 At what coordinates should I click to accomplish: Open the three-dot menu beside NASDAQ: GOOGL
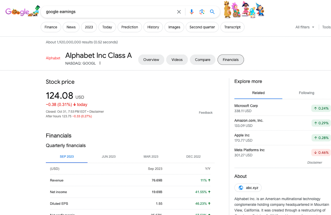pyautogui.click(x=100, y=63)
